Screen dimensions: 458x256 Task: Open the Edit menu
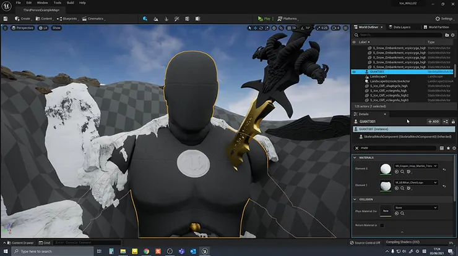click(29, 2)
